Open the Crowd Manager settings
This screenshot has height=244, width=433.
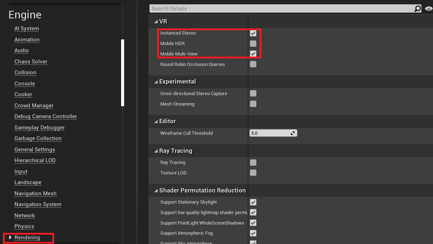[34, 106]
